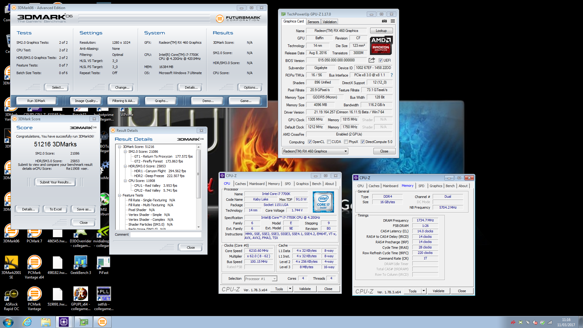
Task: Click the Result Details scrollbar up arrow
Action: tap(199, 147)
